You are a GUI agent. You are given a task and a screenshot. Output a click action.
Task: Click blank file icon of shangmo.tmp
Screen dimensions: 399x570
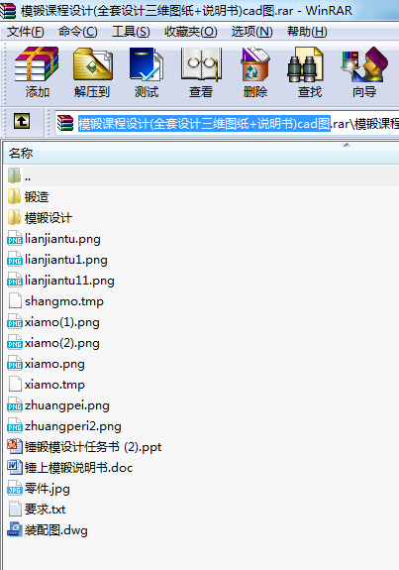[15, 300]
